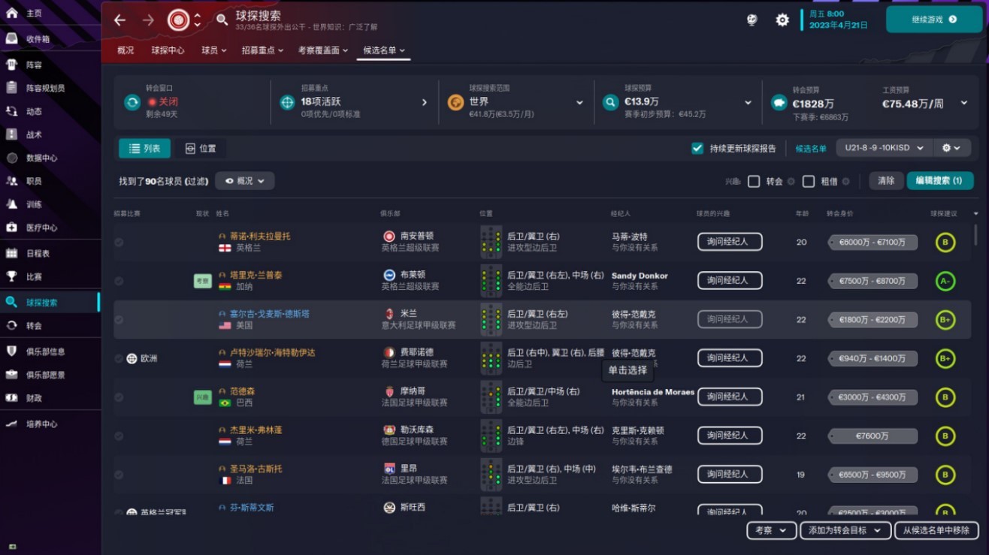989x555 pixels.
Task: Open player link 杰里米·弗林蓬
Action: (256, 430)
